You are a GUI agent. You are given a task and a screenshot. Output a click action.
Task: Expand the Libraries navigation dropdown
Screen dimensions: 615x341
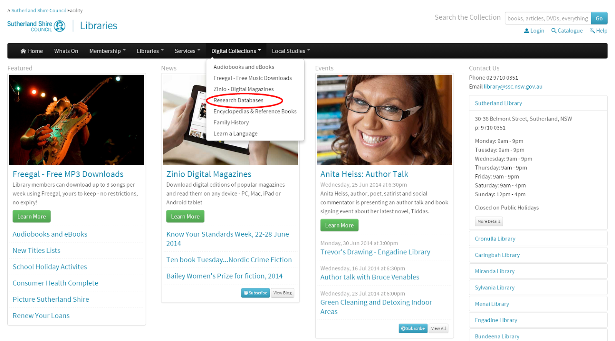pos(150,51)
